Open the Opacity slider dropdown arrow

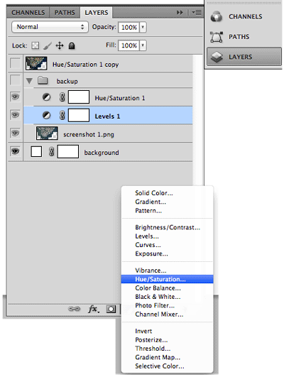coord(143,27)
